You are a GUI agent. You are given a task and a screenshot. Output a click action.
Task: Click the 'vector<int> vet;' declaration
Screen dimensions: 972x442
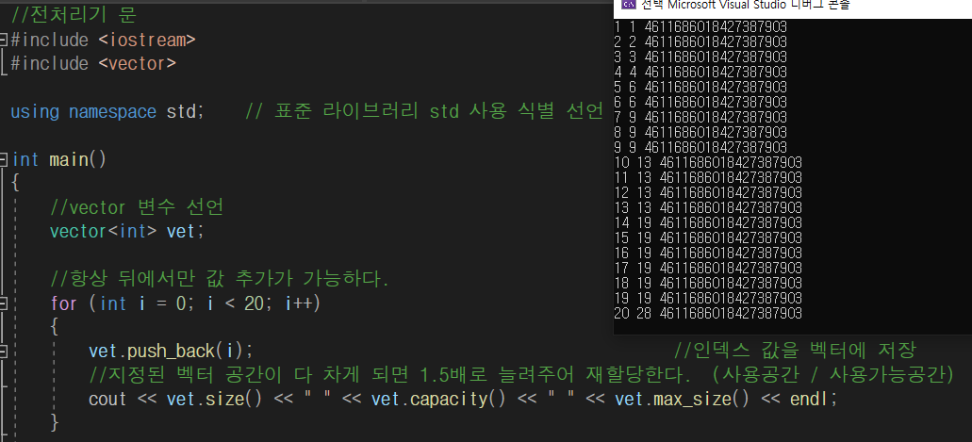(x=127, y=231)
